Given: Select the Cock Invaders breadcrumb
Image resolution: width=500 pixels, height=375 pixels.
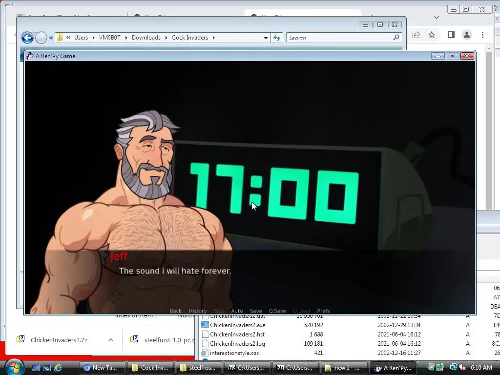Looking at the screenshot, I should coord(190,38).
